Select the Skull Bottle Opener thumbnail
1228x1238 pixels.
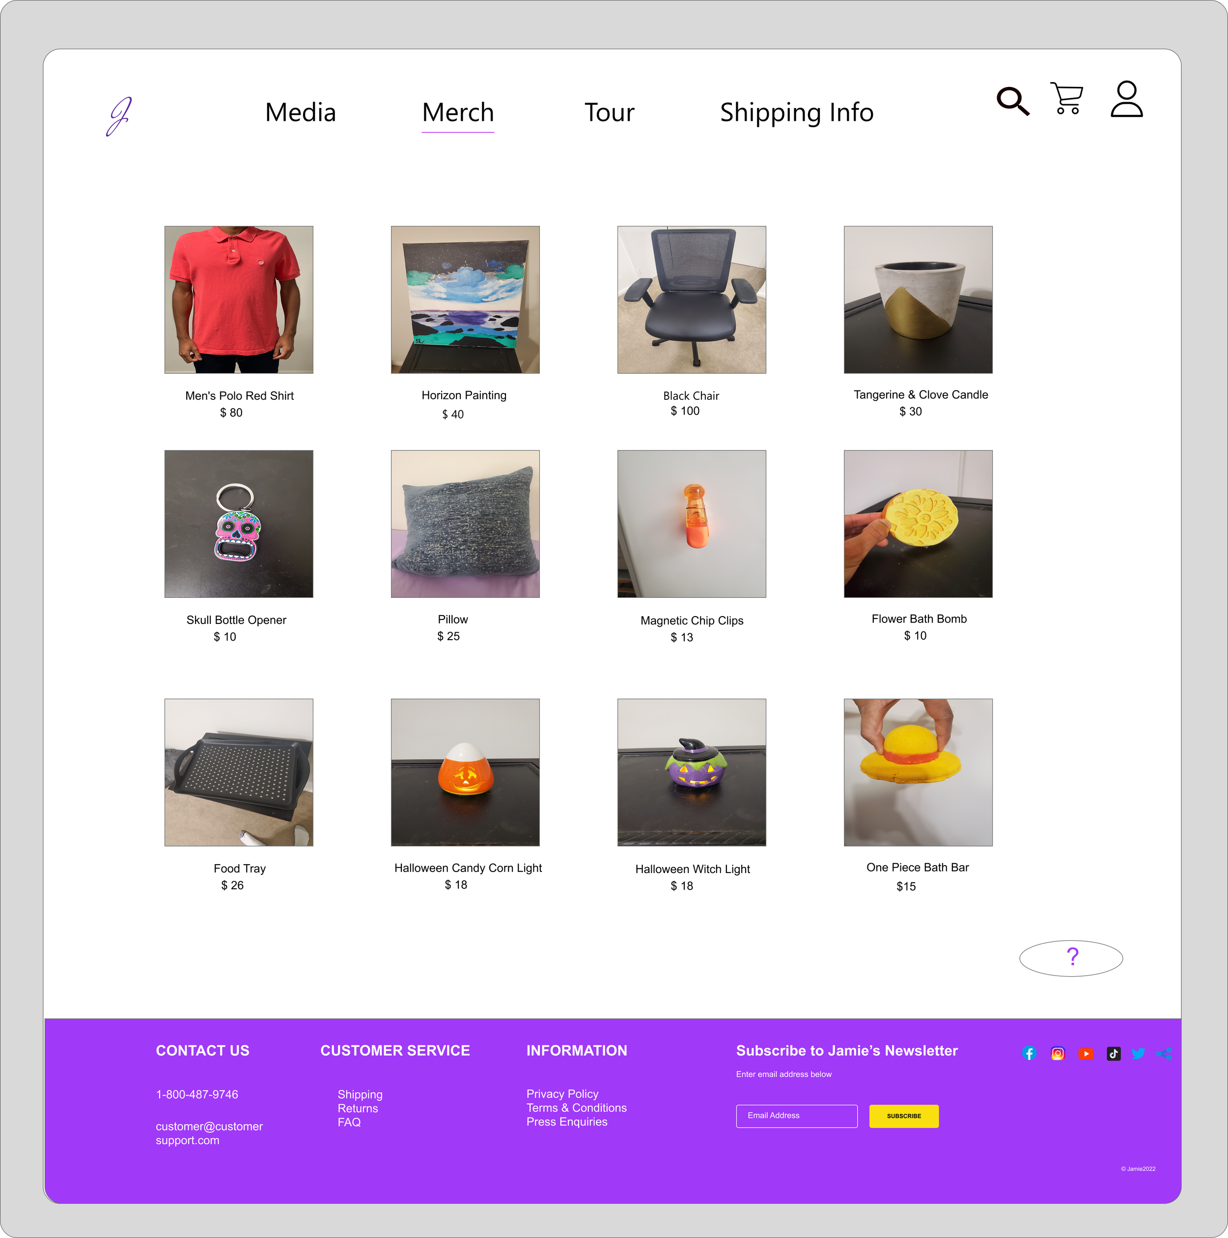pos(238,524)
